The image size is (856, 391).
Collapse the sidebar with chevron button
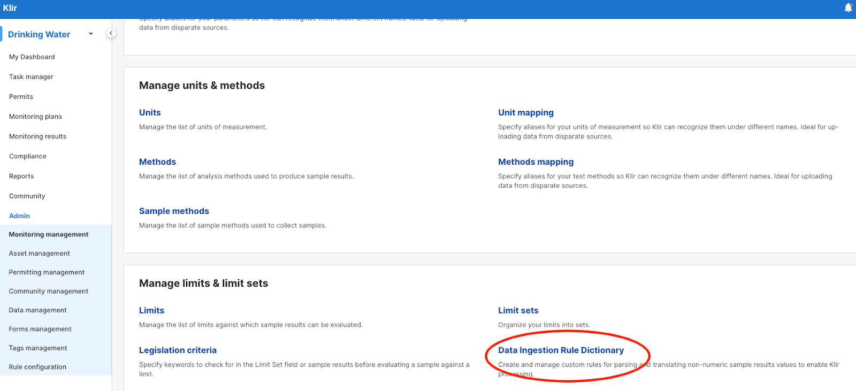tap(111, 33)
